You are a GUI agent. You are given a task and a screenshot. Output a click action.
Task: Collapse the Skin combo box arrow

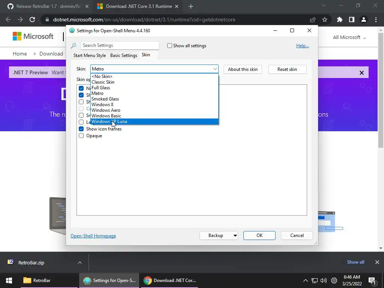pyautogui.click(x=215, y=69)
